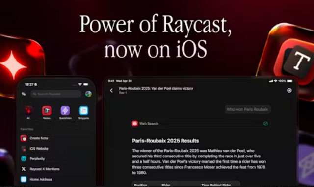Click the phone Wi-Fi status icon

80,84
